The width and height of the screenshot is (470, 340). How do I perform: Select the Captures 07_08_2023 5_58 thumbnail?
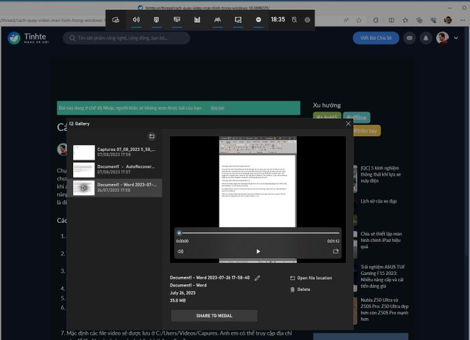click(x=84, y=152)
